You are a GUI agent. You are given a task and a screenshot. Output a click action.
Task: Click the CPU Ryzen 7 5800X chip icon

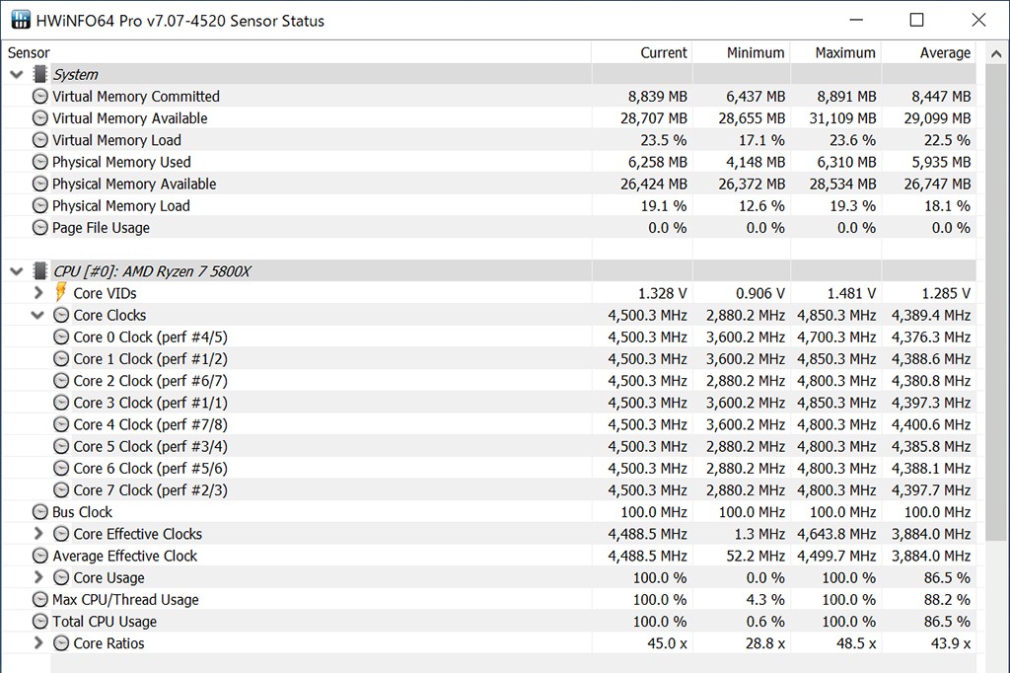coord(40,270)
